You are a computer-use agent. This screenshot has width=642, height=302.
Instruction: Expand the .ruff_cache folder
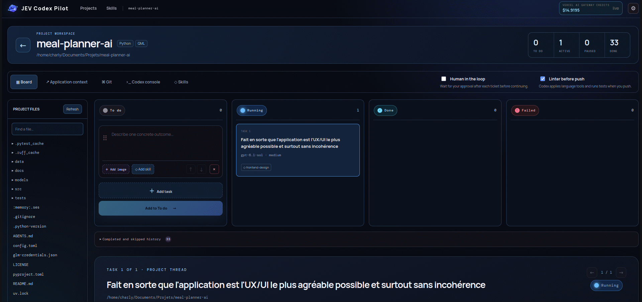click(x=25, y=153)
